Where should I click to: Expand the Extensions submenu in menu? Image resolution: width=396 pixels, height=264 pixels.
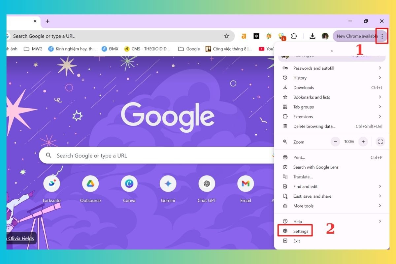point(332,116)
